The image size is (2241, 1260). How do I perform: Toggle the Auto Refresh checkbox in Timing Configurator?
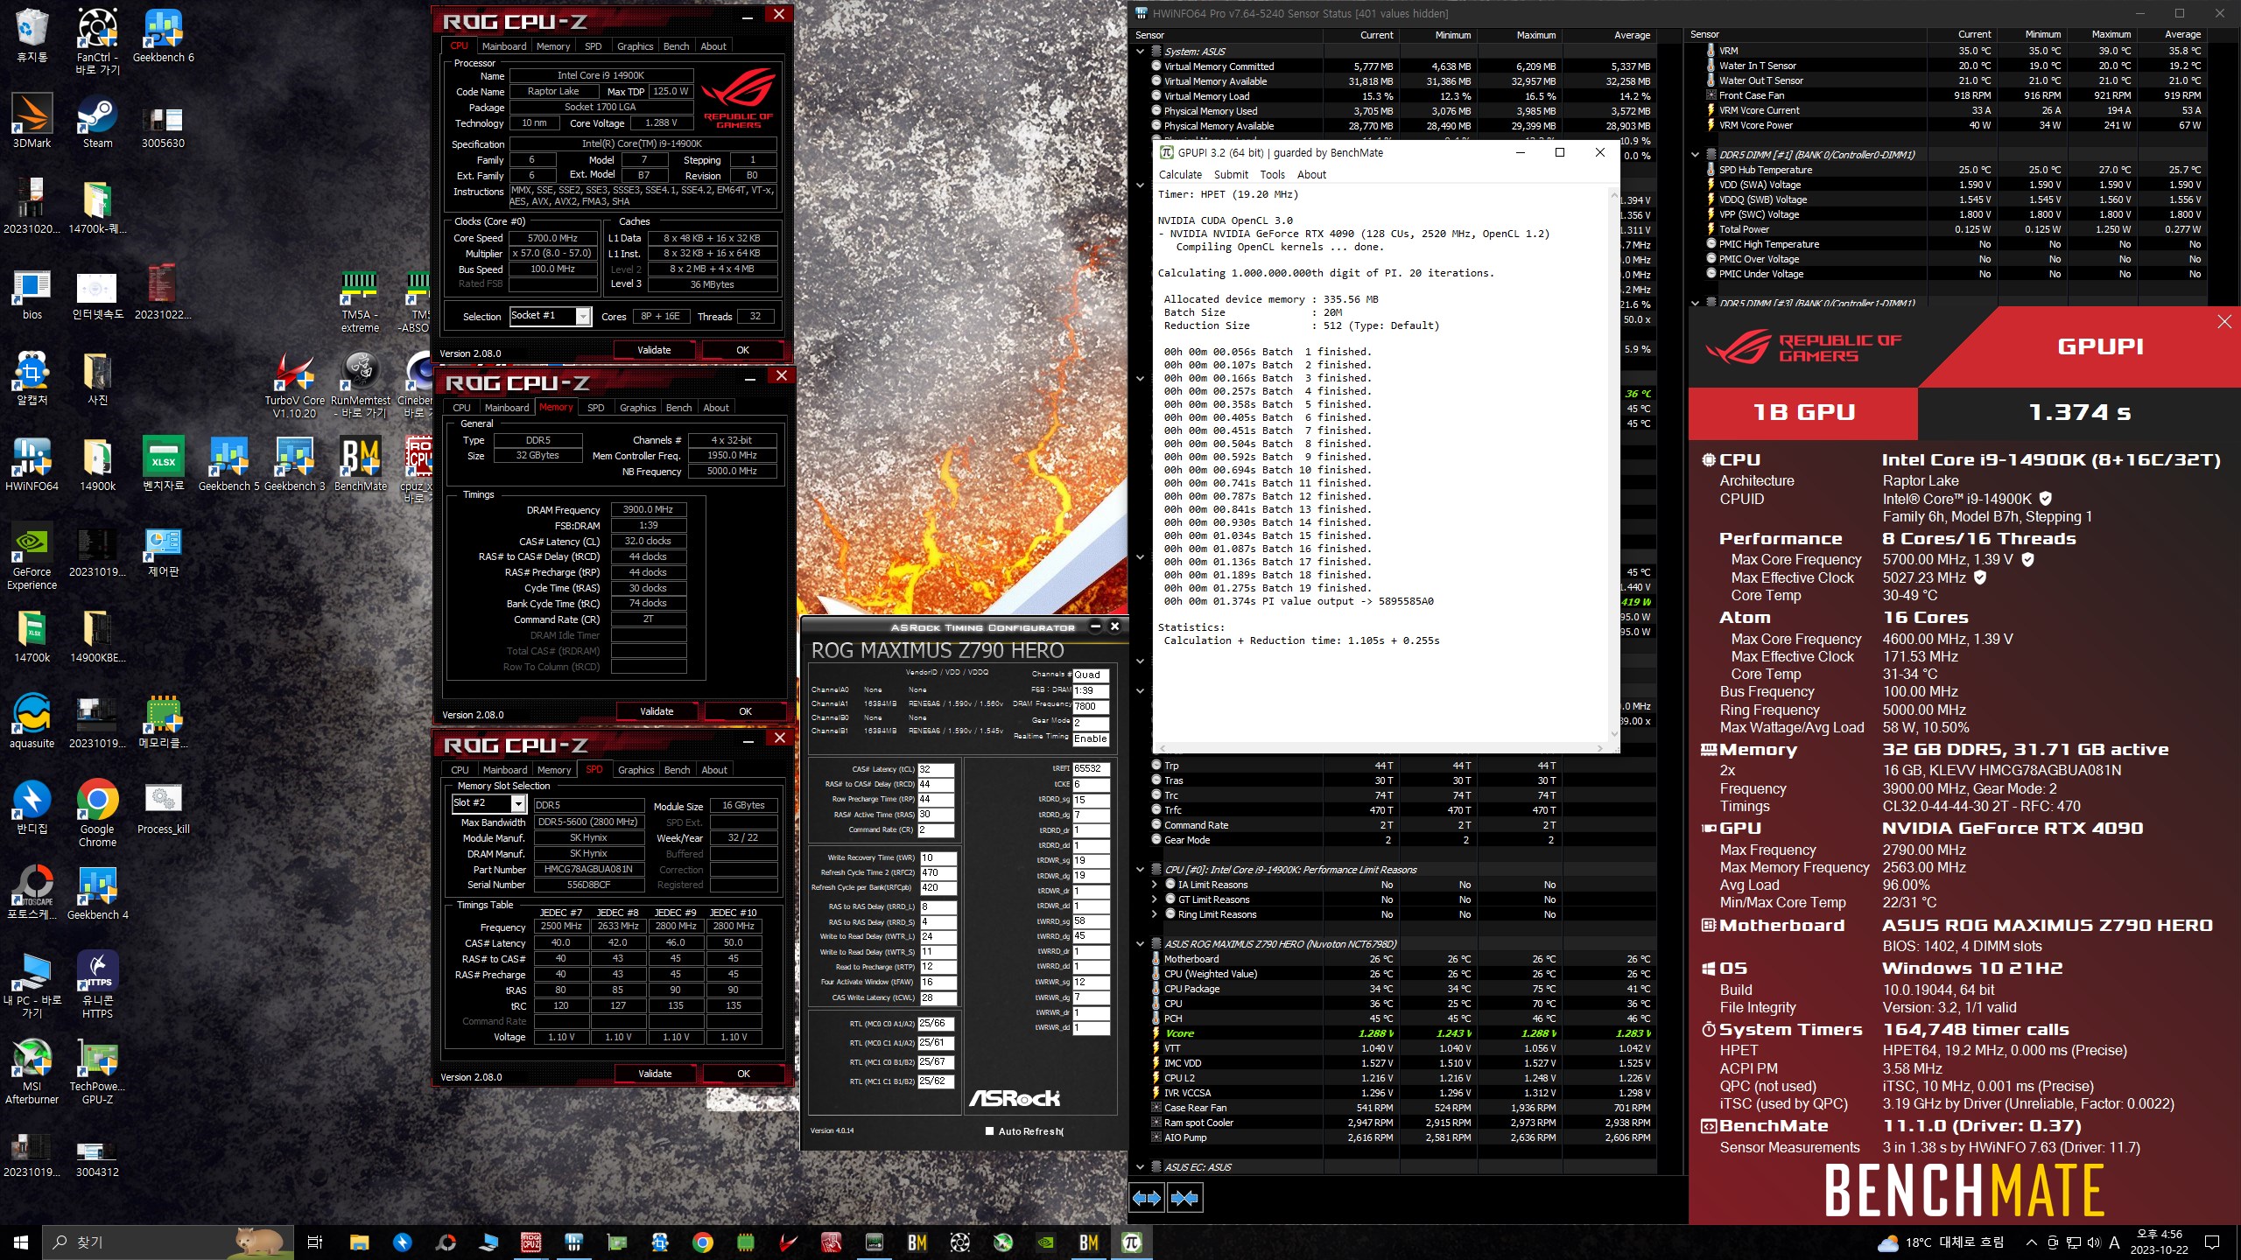pyautogui.click(x=989, y=1131)
